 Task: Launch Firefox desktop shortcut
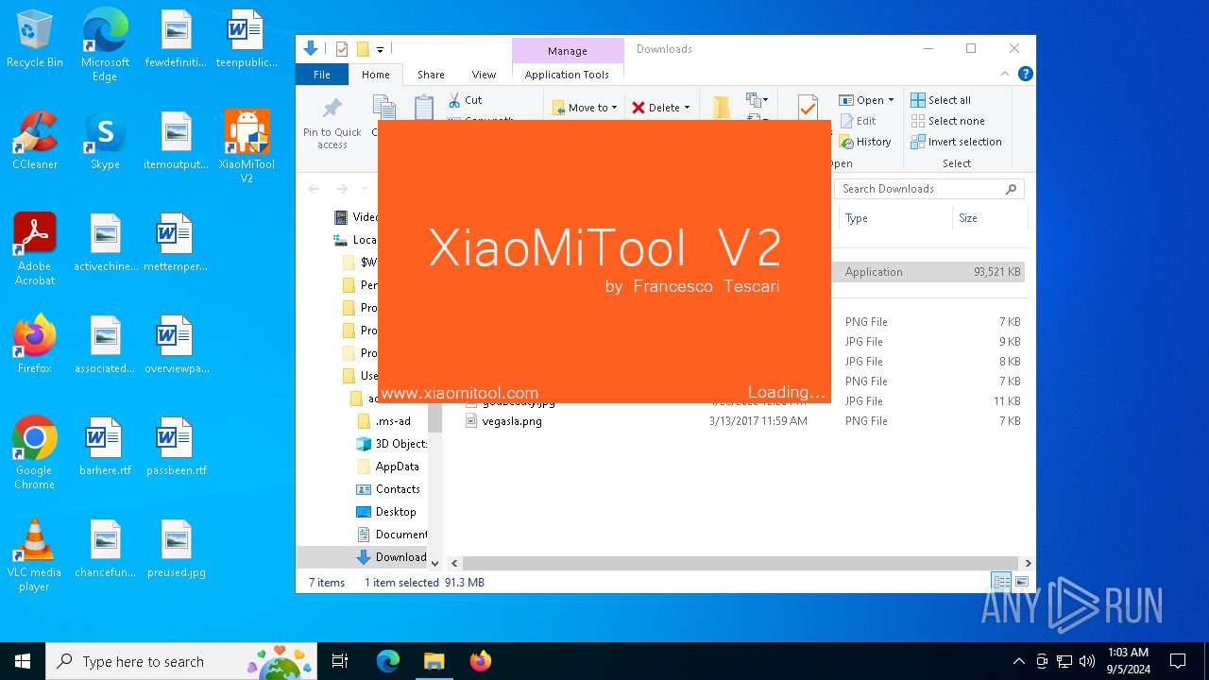[x=35, y=345]
